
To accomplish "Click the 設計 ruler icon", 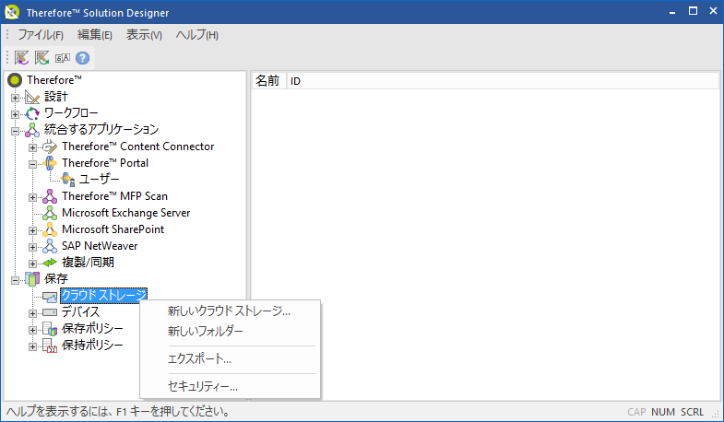I will [x=32, y=97].
